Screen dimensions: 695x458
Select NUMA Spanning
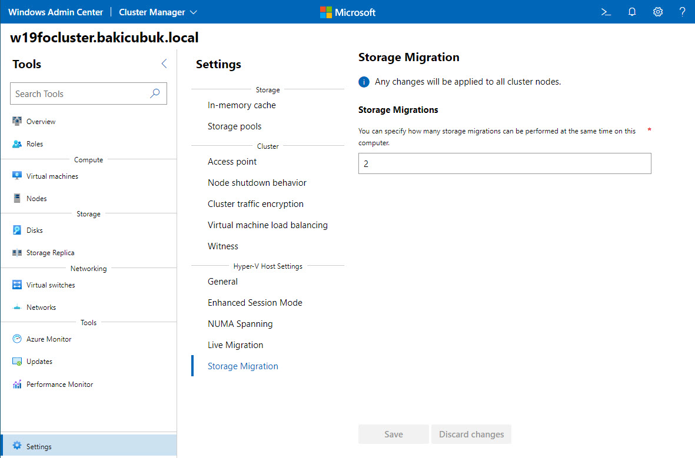point(240,324)
